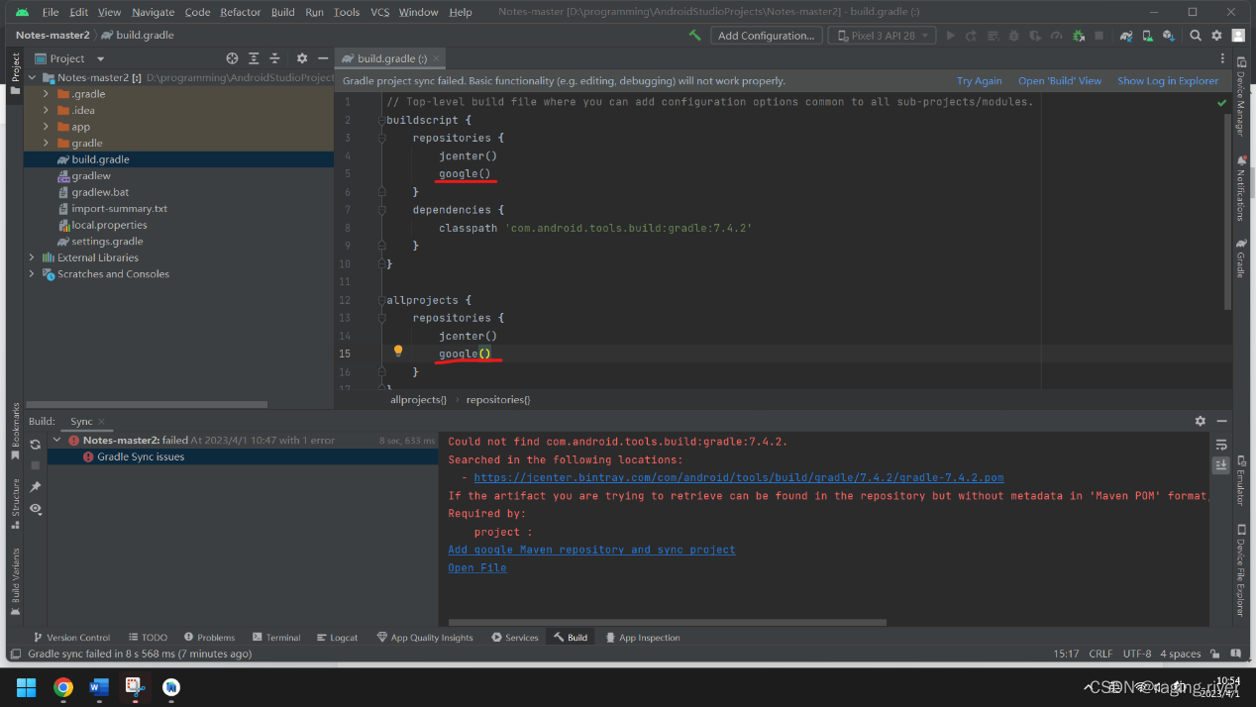
Task: Click the Apply Changes and Restart icon
Action: [971, 36]
